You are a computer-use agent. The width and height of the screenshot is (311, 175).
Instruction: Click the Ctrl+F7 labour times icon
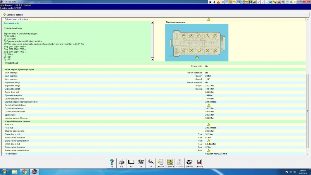pos(189,162)
